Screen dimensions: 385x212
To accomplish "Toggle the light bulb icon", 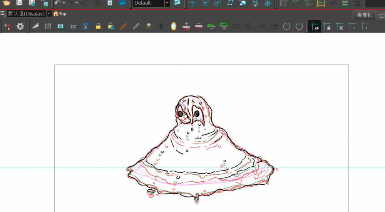I will 161,26.
